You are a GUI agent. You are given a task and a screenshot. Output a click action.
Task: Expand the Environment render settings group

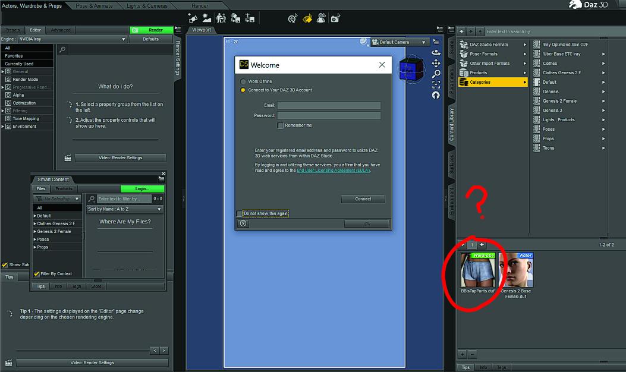(3, 127)
